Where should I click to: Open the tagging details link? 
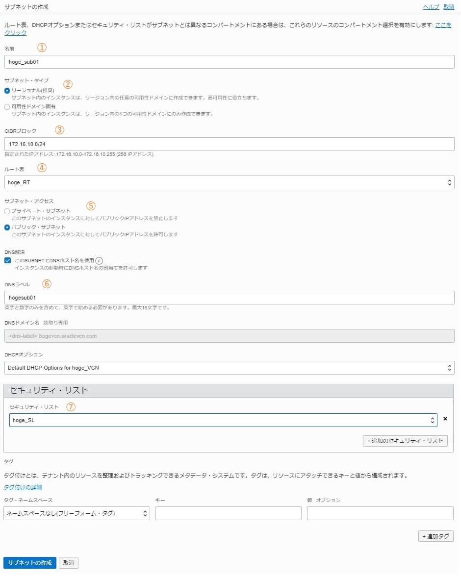(x=23, y=487)
